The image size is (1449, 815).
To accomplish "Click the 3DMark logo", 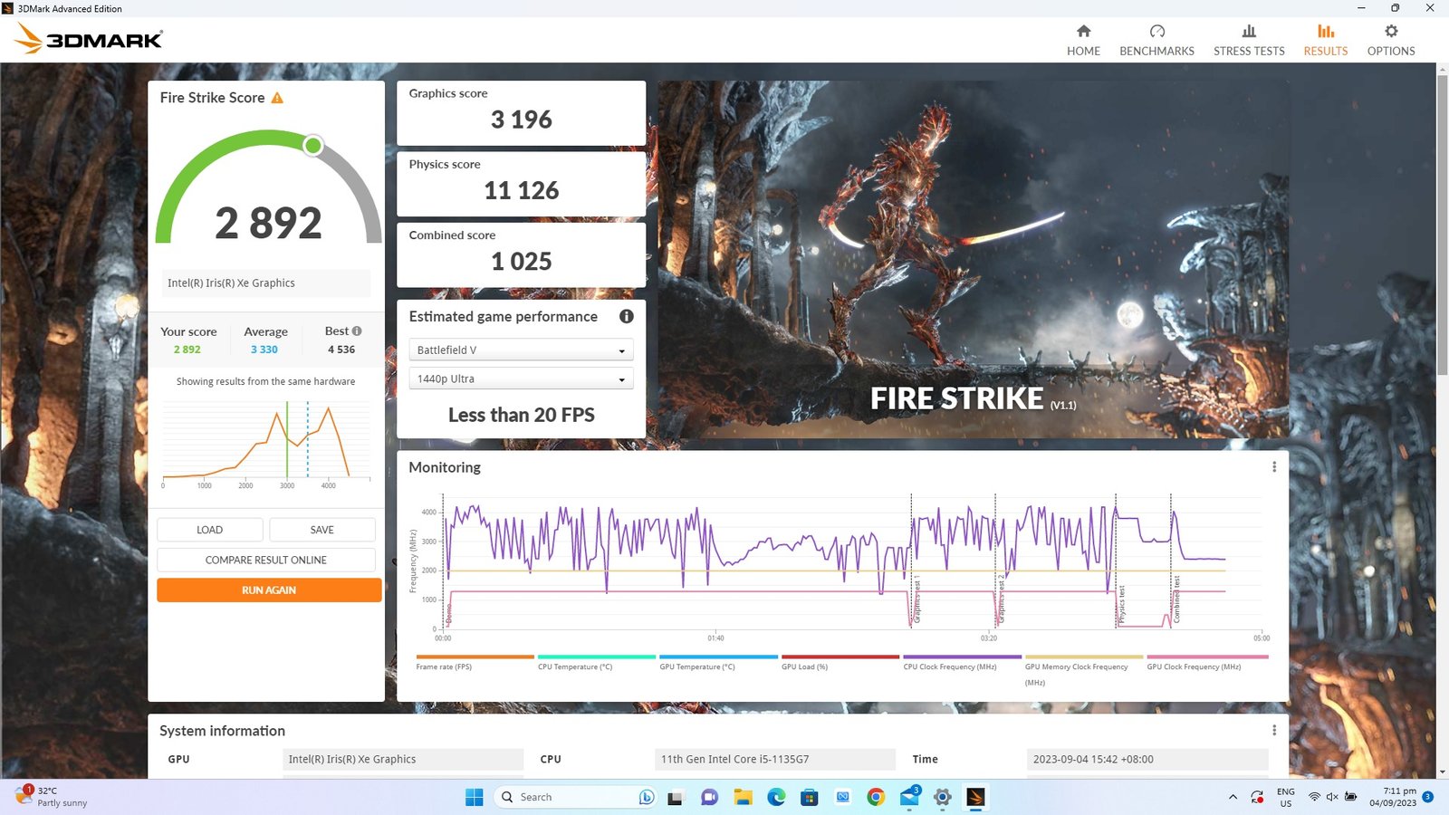I will click(x=89, y=39).
